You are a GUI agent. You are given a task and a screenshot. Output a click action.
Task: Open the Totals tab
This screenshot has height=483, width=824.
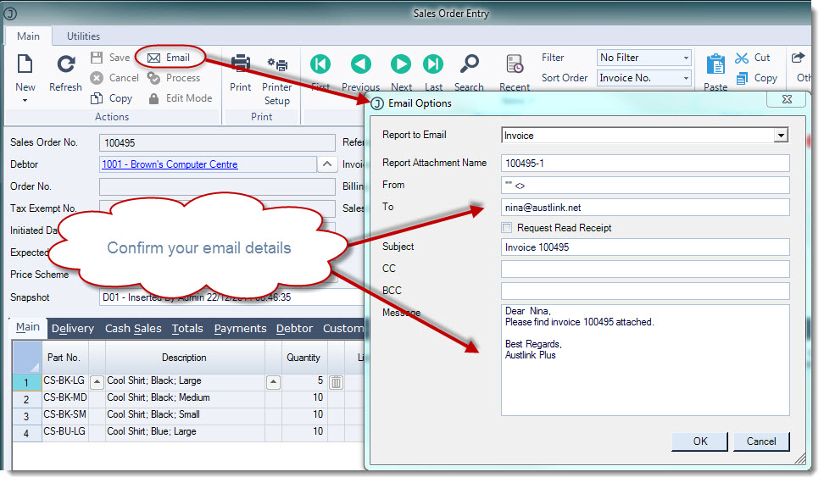(x=187, y=329)
